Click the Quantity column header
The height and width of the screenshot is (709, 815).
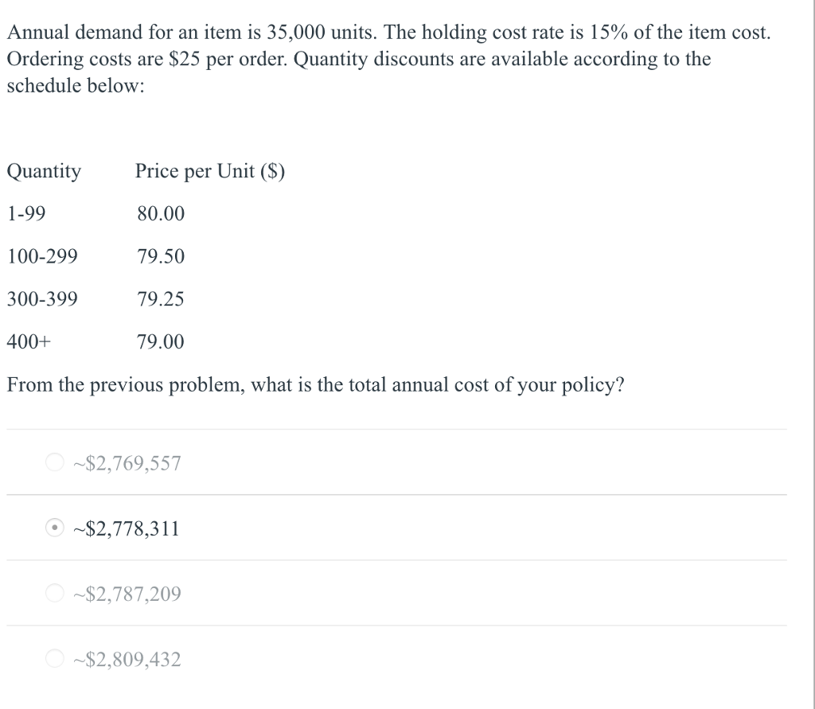44,170
